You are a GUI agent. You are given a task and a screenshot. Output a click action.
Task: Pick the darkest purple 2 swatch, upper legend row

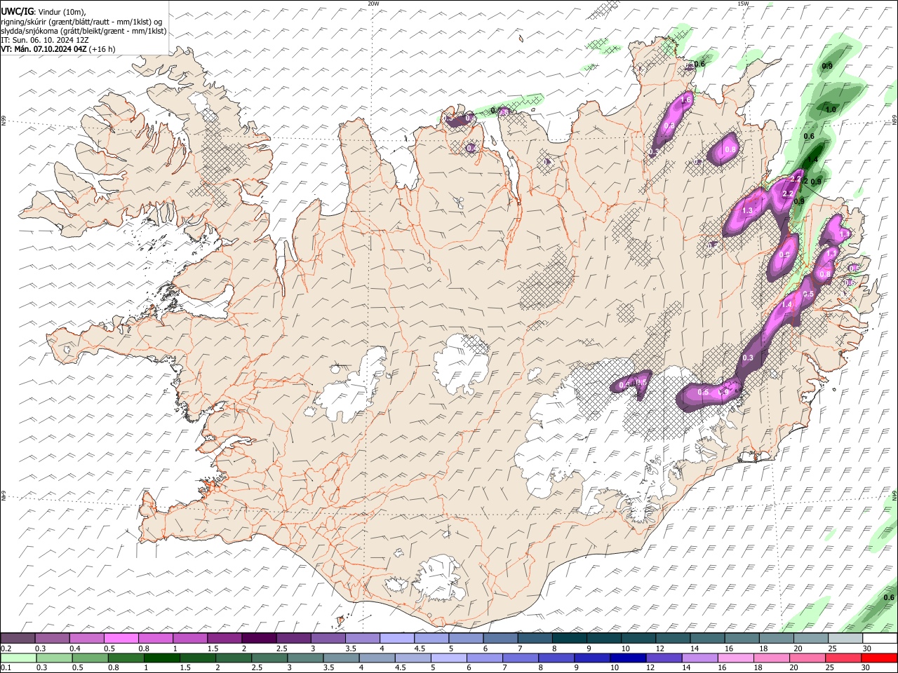pos(259,638)
